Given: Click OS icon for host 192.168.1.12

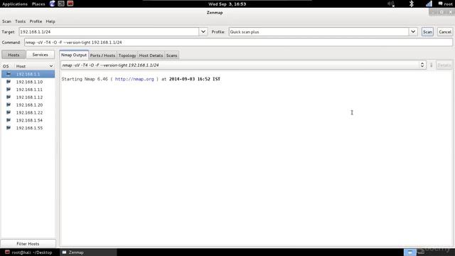Looking at the screenshot, I should (9, 97).
